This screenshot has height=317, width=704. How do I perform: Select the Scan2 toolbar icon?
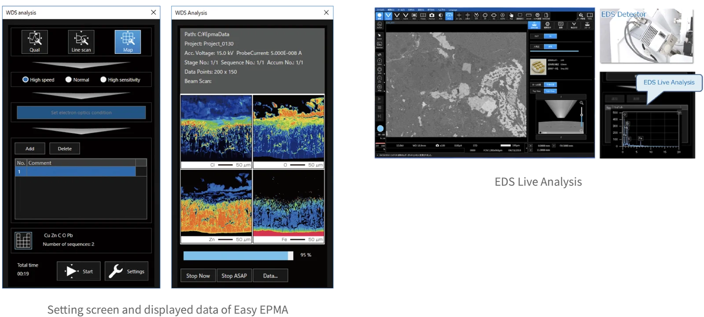(x=397, y=16)
